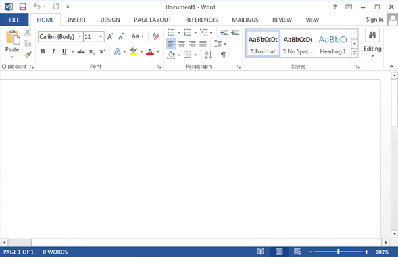Justify the paragraph text
This screenshot has height=257, width=398.
point(203,44)
